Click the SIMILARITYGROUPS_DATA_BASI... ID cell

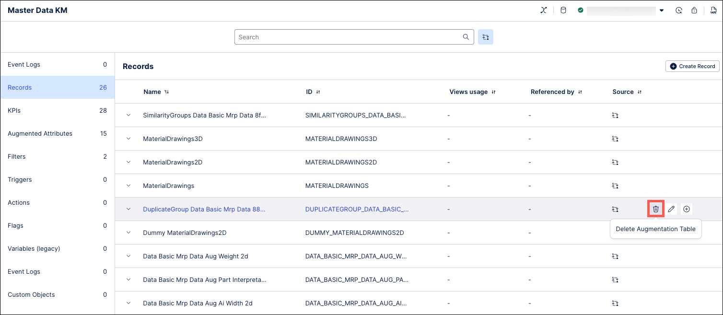click(x=356, y=116)
